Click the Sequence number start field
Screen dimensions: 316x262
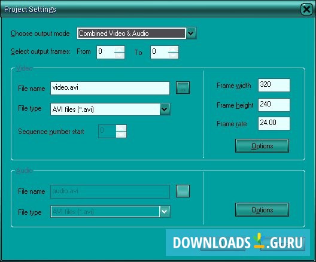(x=107, y=132)
